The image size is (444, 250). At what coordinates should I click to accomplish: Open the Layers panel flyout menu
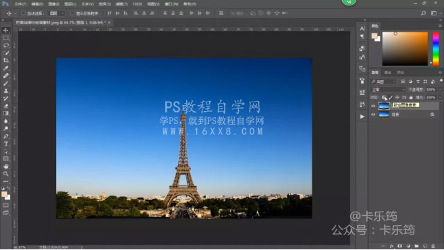click(440, 72)
